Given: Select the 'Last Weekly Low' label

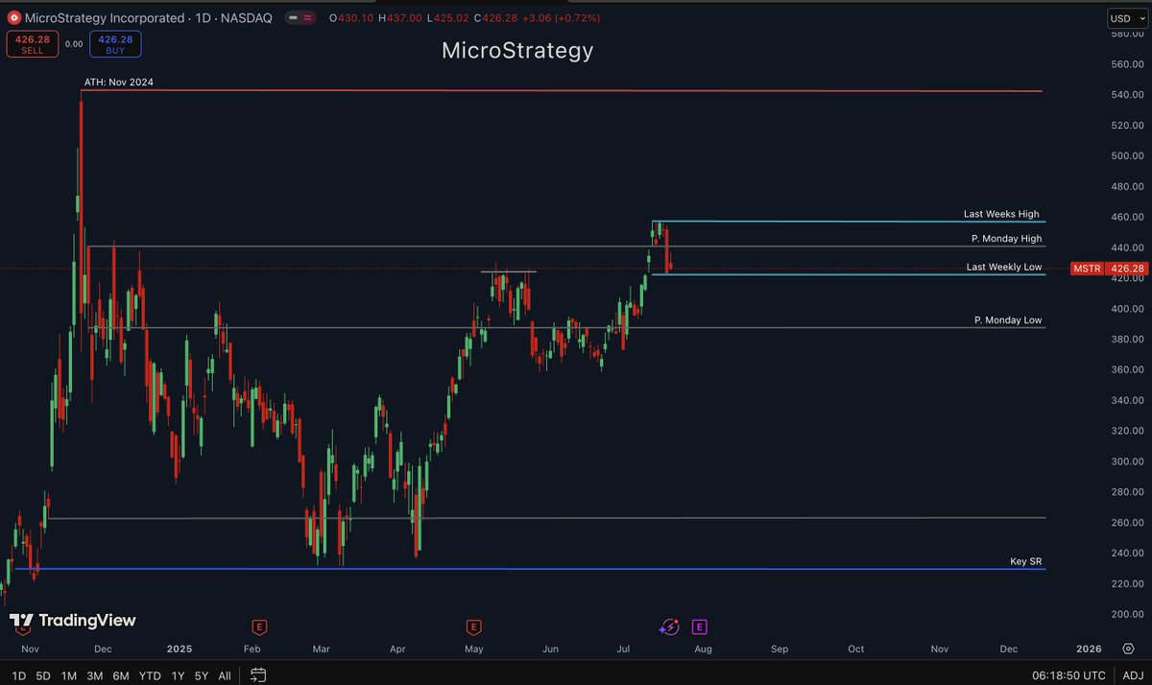Looking at the screenshot, I should [1004, 267].
